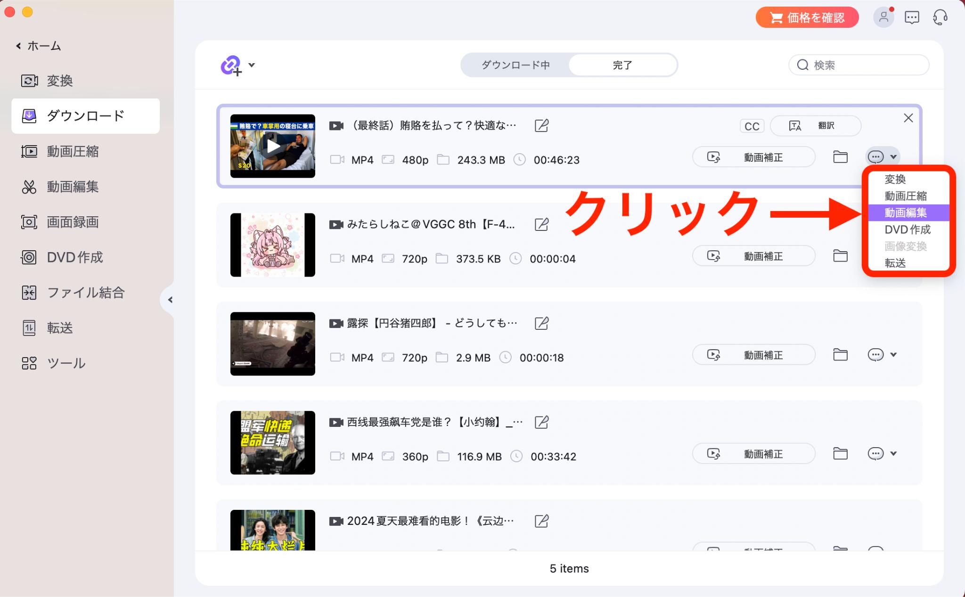The width and height of the screenshot is (965, 597).
Task: Click 動画補正 for the 露探 video
Action: pyautogui.click(x=753, y=355)
